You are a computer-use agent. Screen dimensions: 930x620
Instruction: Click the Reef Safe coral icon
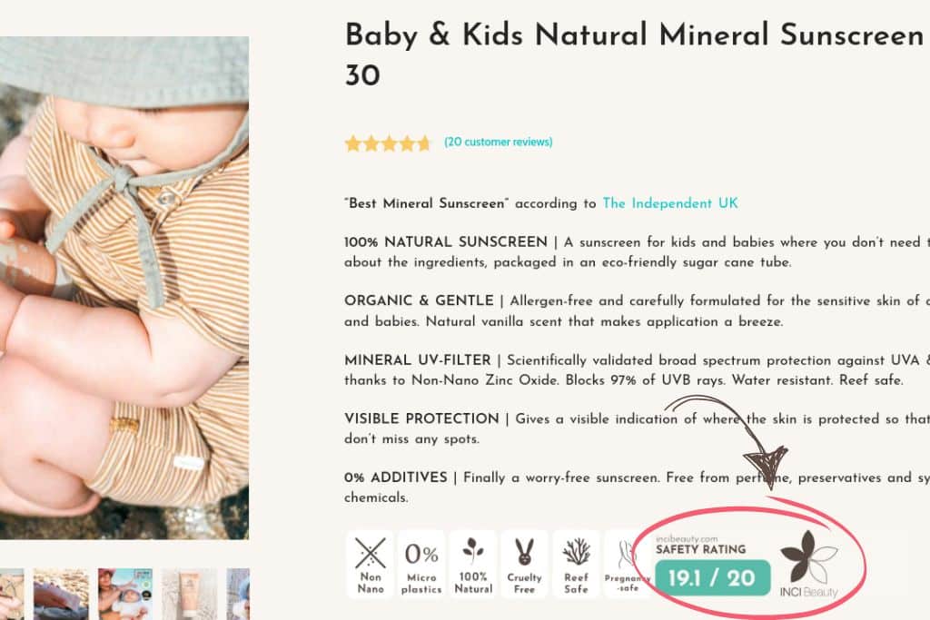click(576, 564)
